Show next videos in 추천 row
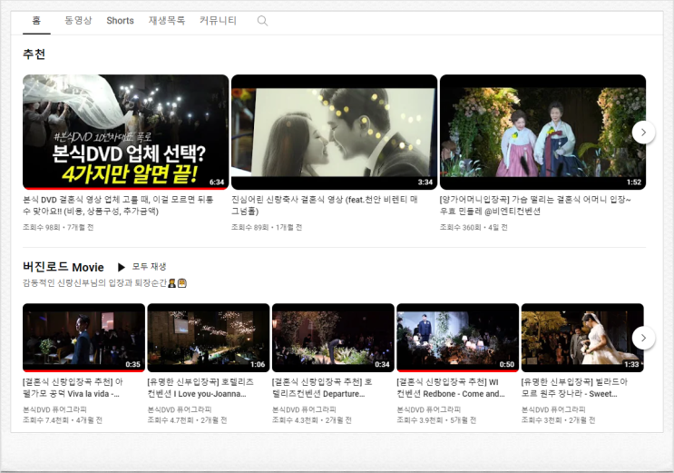This screenshot has width=674, height=473. click(x=643, y=133)
